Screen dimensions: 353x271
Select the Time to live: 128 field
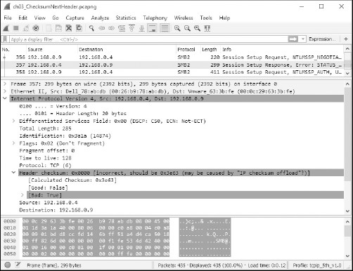pyautogui.click(x=45, y=158)
